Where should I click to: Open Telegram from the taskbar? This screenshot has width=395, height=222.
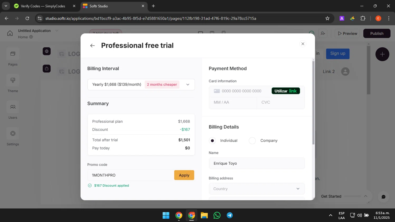(x=230, y=215)
